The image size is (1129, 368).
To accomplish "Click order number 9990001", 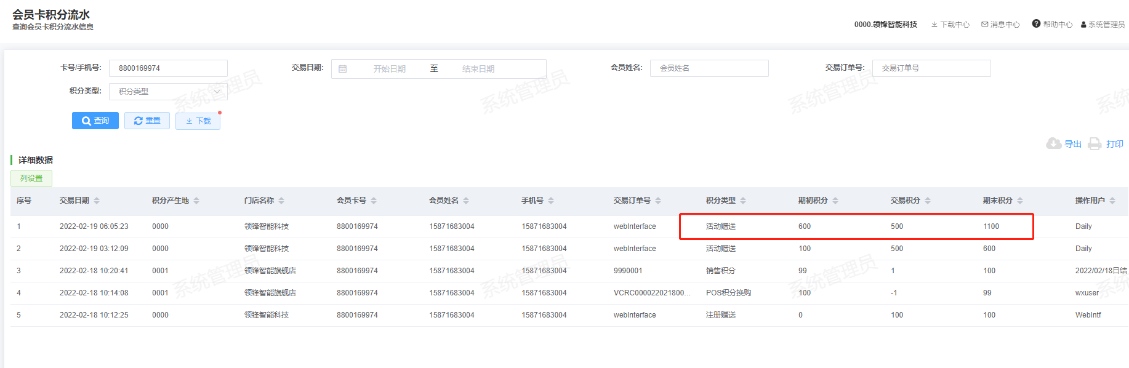I will click(628, 271).
